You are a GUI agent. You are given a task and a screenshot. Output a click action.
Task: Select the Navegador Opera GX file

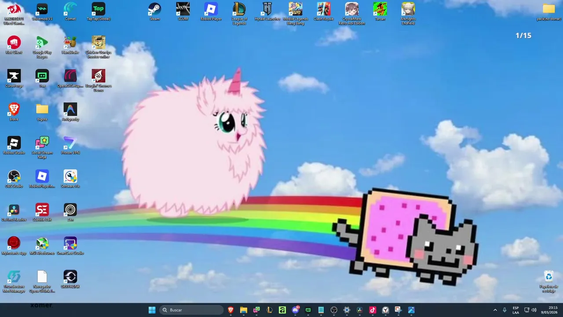[x=42, y=281]
